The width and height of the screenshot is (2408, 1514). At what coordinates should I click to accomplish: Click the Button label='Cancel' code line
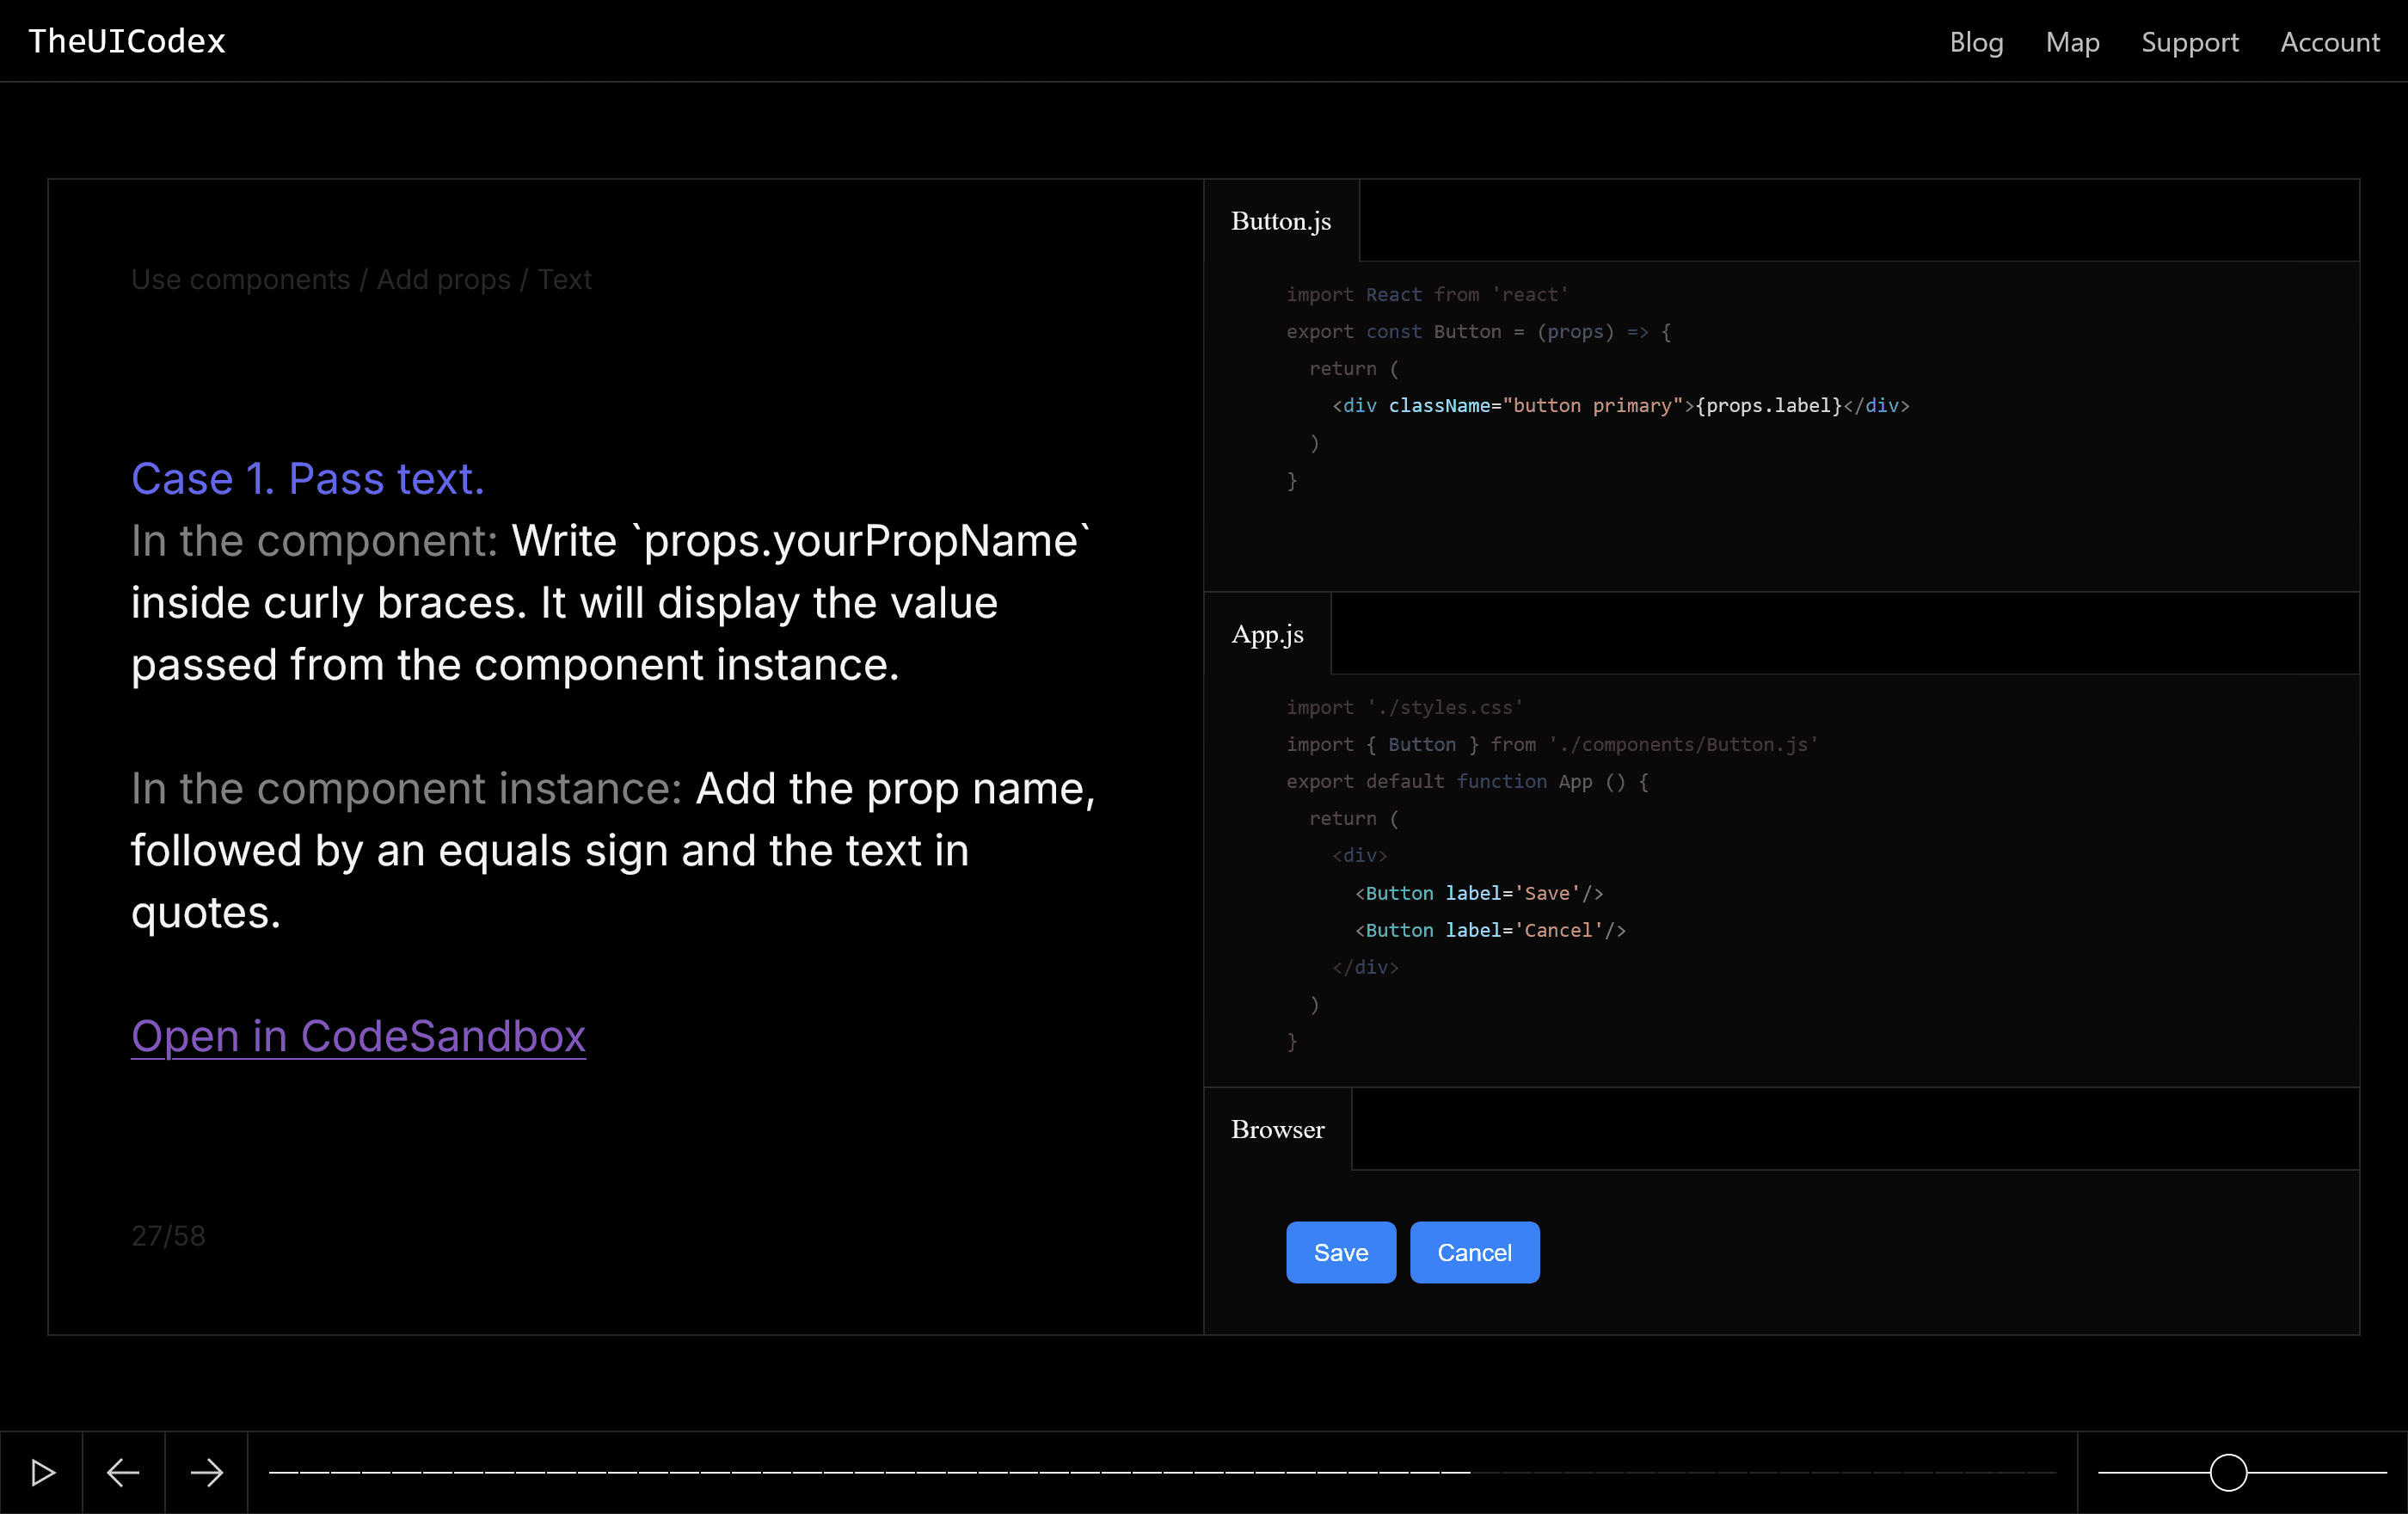pos(1490,930)
